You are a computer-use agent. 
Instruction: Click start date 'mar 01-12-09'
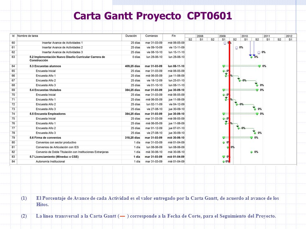point(154,128)
